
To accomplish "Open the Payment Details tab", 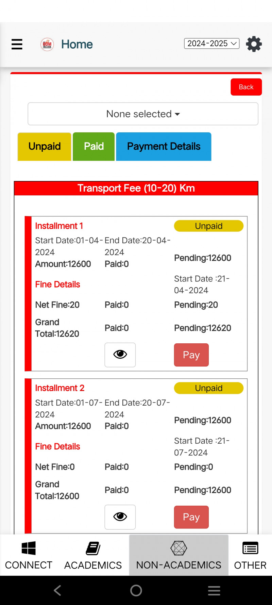I will (x=164, y=146).
